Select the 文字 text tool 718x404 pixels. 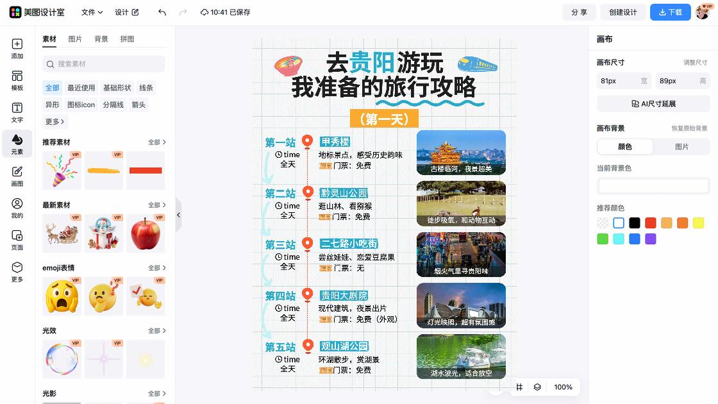[x=17, y=112]
